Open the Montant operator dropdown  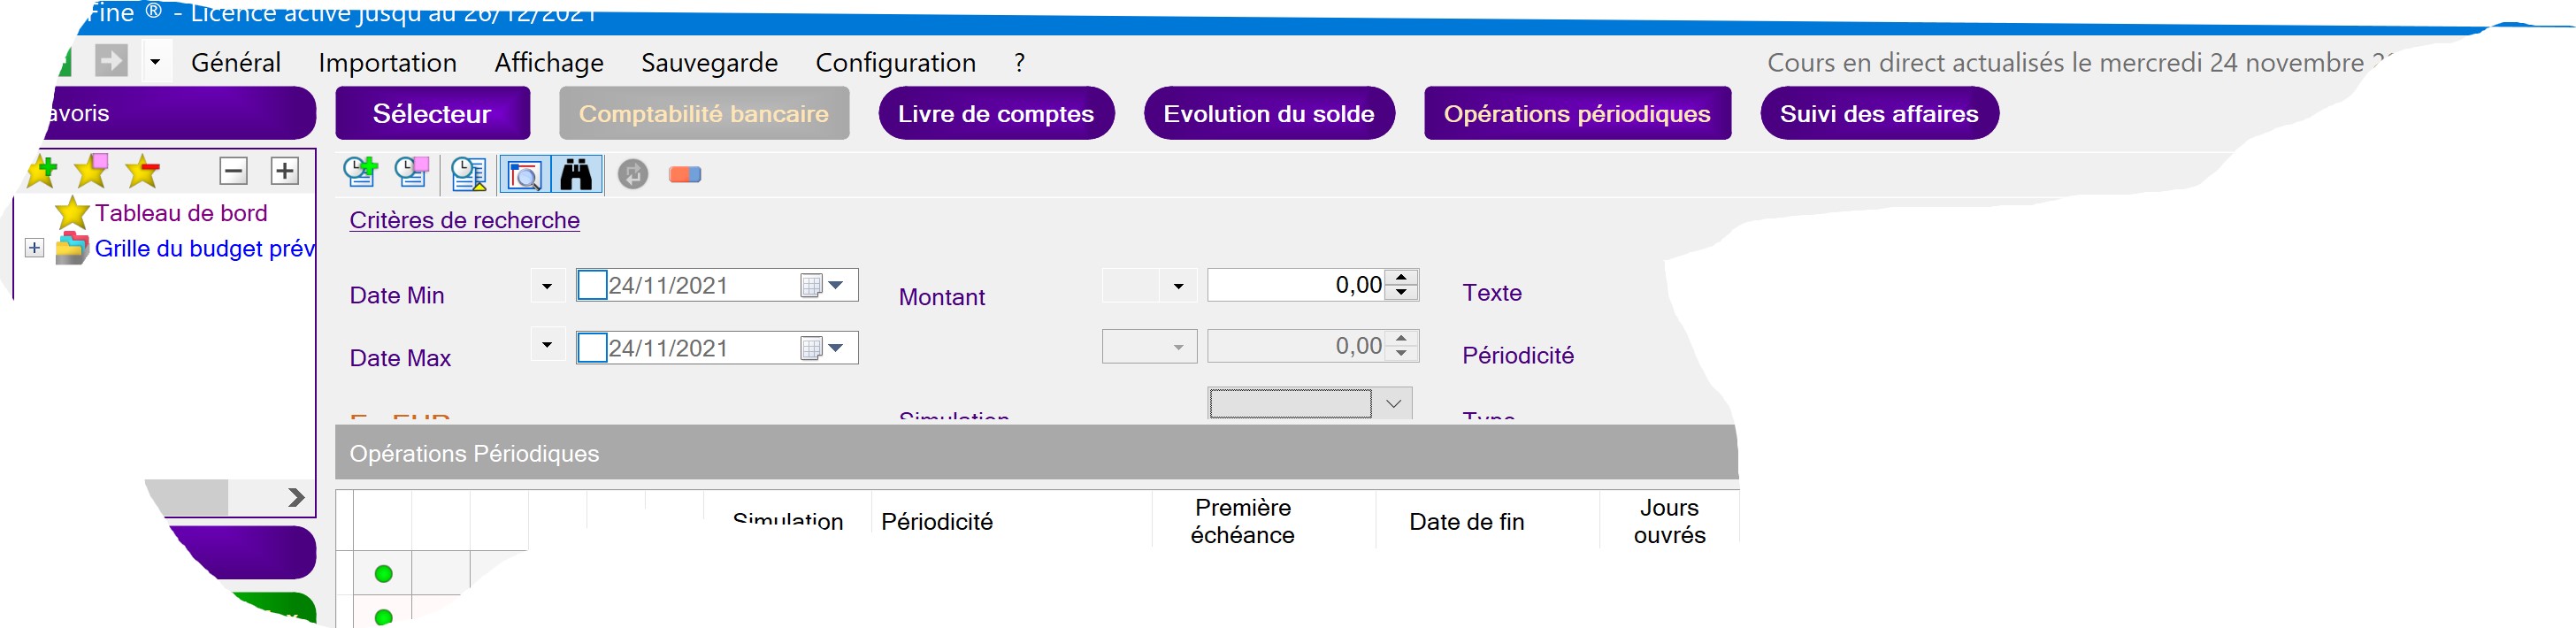pos(1178,287)
